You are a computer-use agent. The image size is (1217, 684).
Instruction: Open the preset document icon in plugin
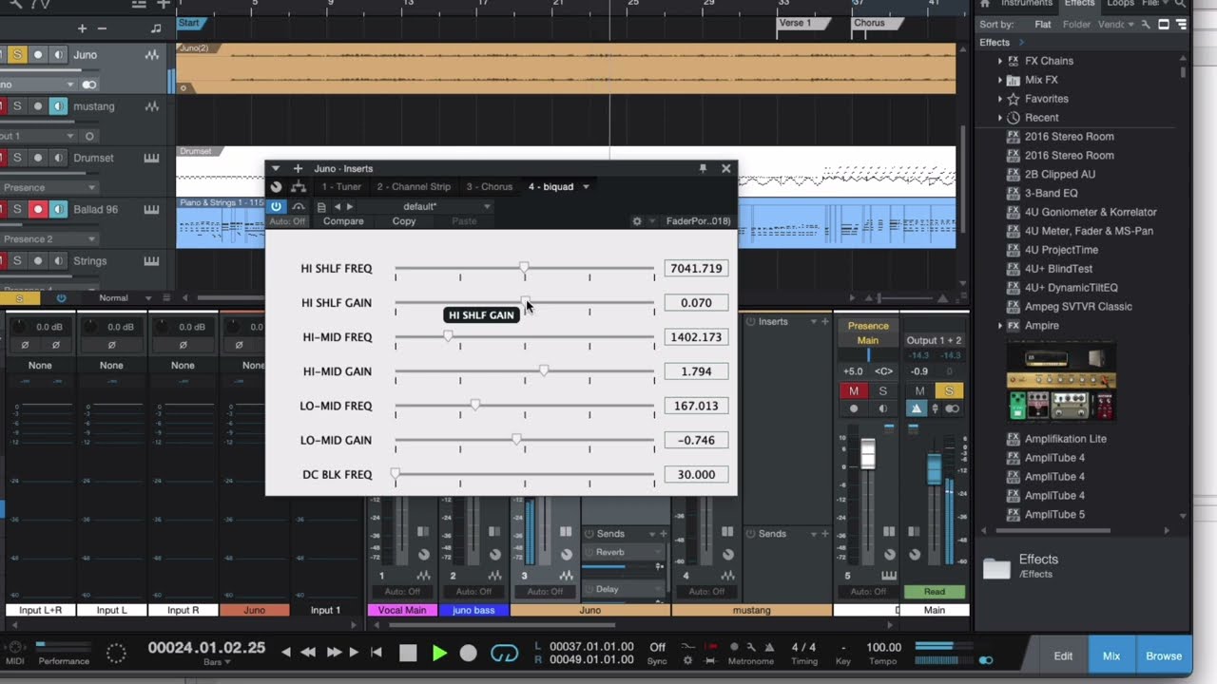click(321, 206)
